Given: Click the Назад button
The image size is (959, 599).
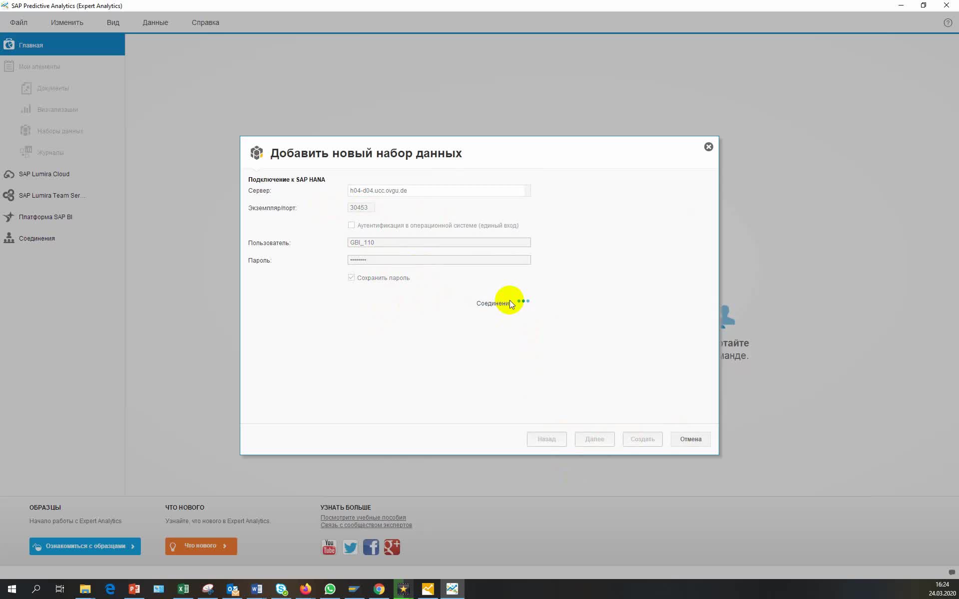Looking at the screenshot, I should click(546, 439).
